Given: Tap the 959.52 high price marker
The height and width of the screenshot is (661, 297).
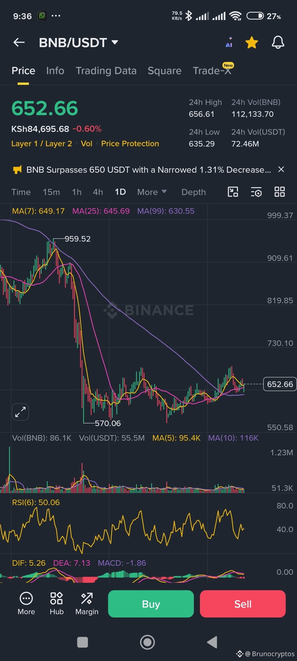Looking at the screenshot, I should pos(78,239).
